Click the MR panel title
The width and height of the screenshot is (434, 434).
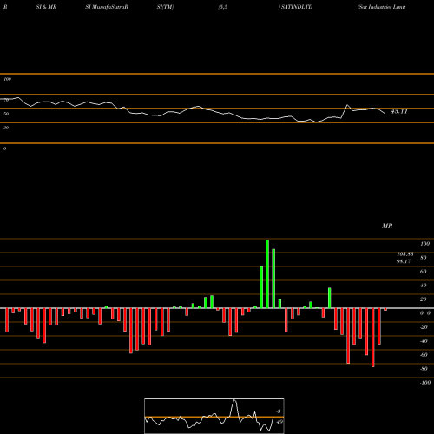tap(387, 226)
